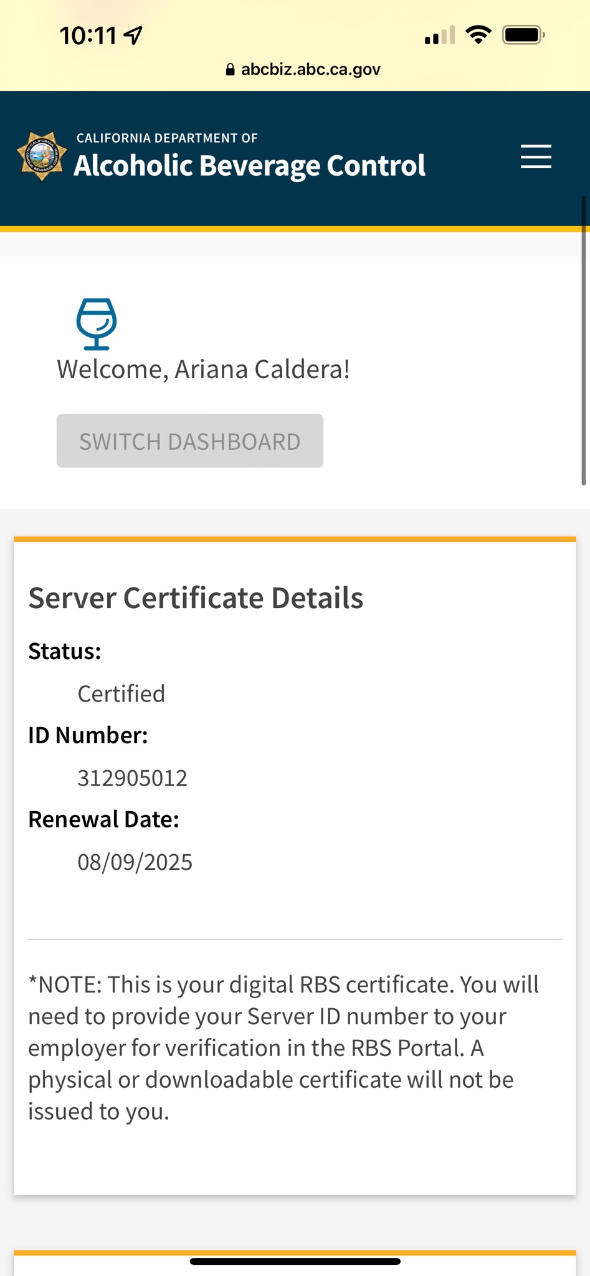Screen dimensions: 590x1276
Task: Click the Welcome, Ariana Caldera! greeting
Action: pyautogui.click(x=203, y=369)
